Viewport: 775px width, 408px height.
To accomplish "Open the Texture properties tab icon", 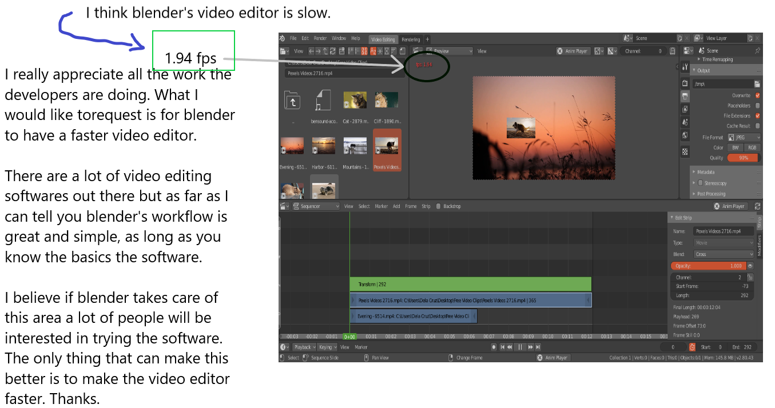I will 685,152.
